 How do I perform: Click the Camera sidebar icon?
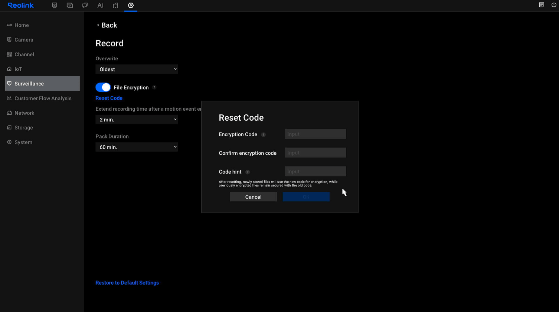coord(9,40)
